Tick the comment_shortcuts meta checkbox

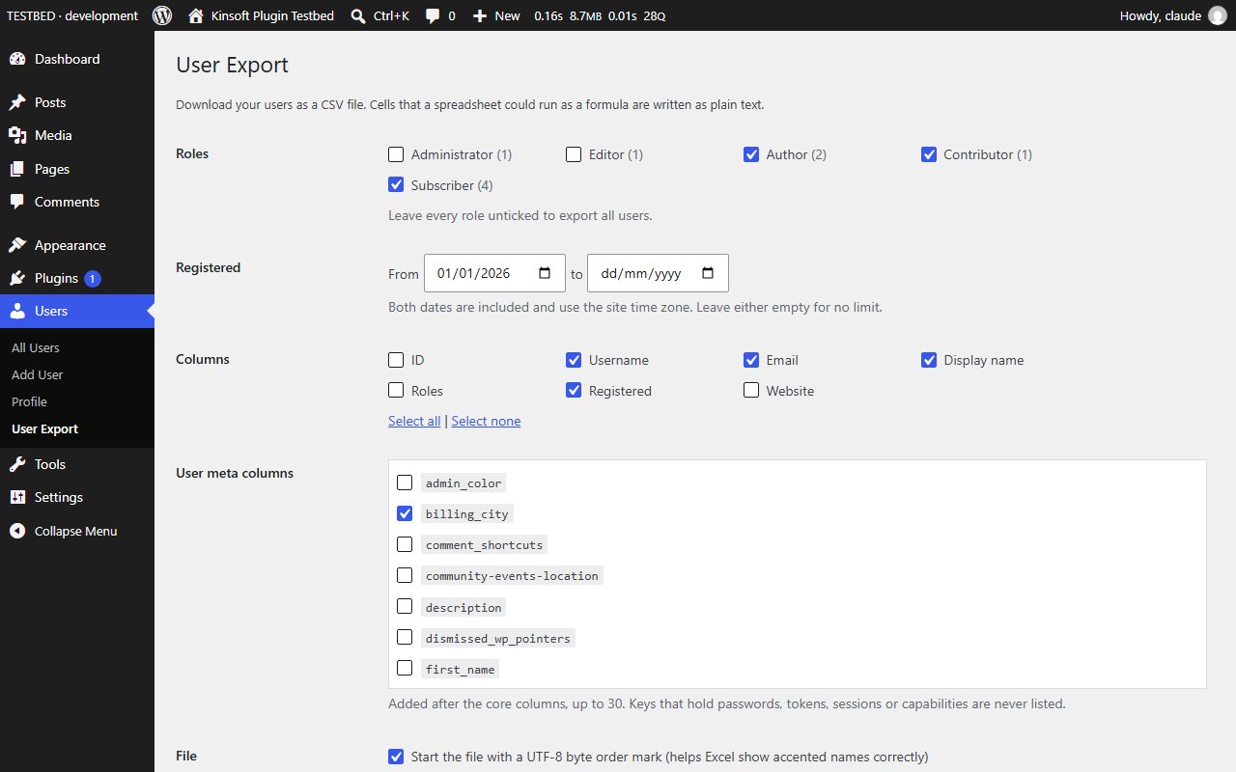point(405,544)
